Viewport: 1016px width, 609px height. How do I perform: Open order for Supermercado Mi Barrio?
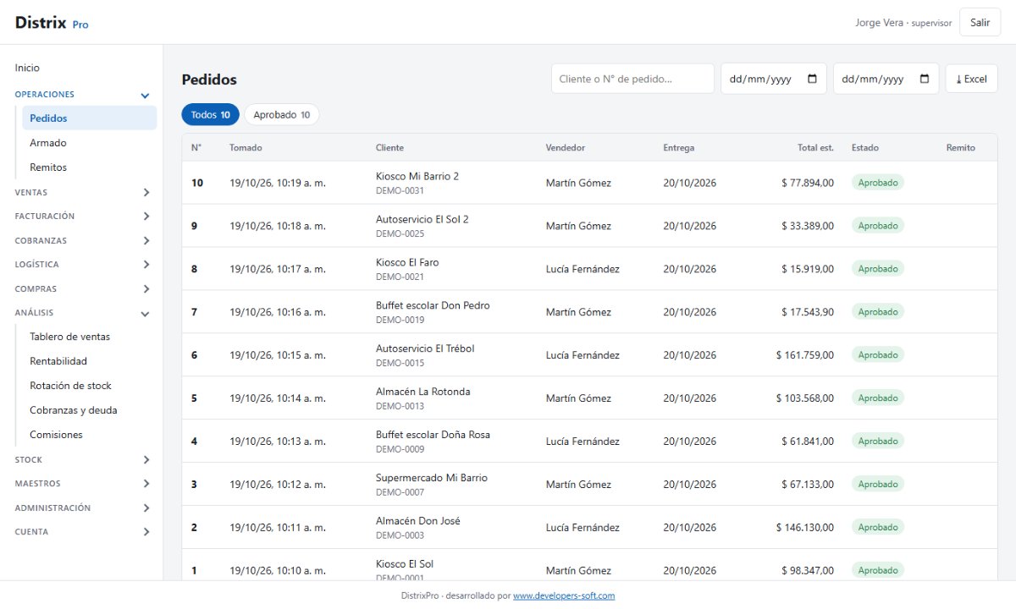click(x=589, y=485)
